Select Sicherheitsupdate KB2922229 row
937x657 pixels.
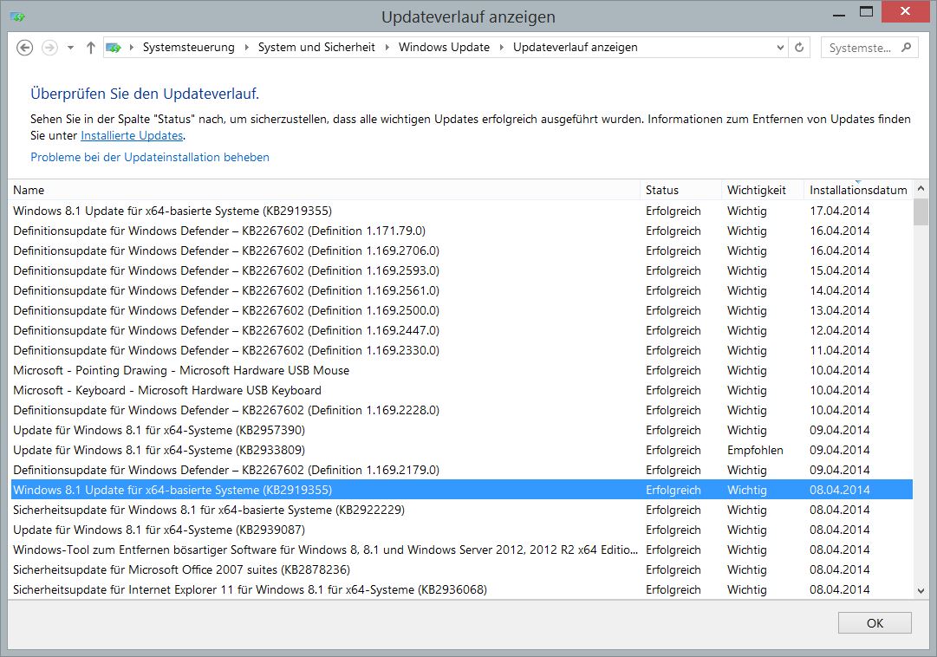point(462,510)
